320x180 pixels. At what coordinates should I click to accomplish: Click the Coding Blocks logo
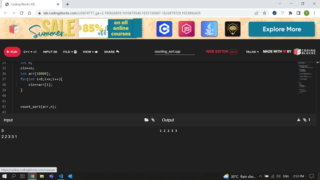305,51
